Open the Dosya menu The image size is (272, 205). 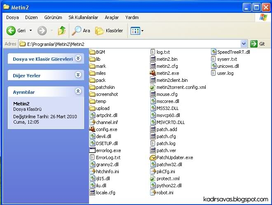pyautogui.click(x=12, y=17)
